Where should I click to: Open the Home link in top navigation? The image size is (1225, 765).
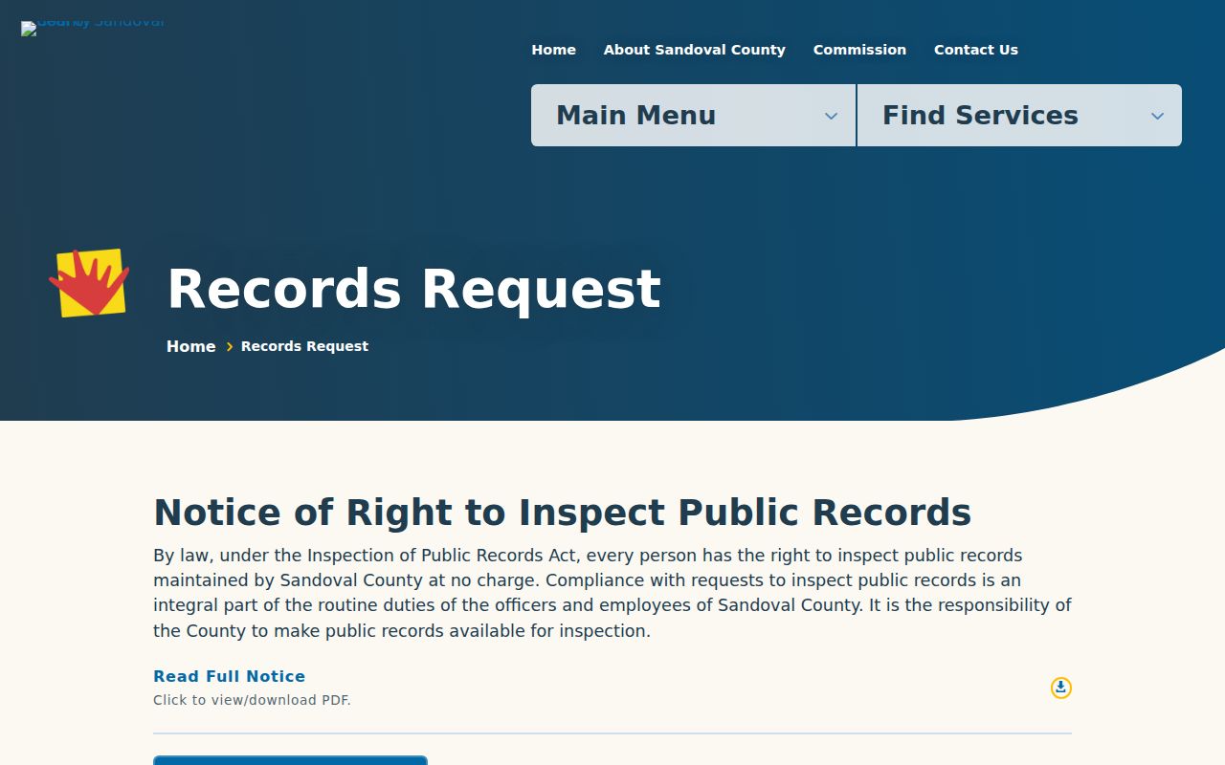tap(554, 50)
